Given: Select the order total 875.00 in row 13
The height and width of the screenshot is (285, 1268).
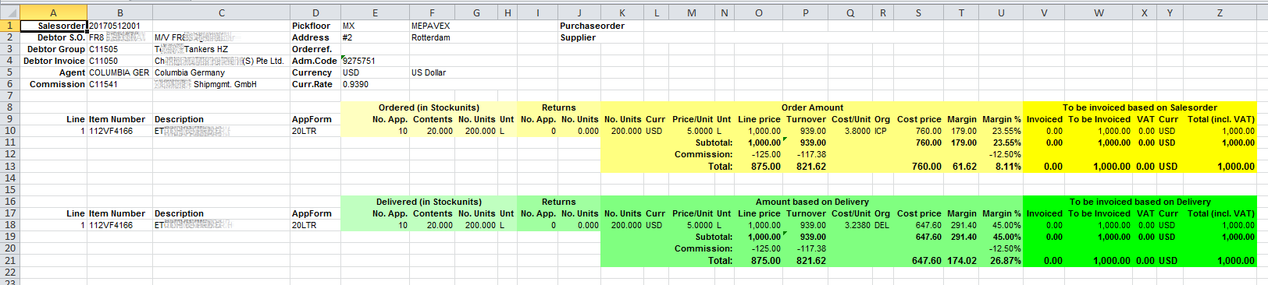Looking at the screenshot, I should [765, 166].
